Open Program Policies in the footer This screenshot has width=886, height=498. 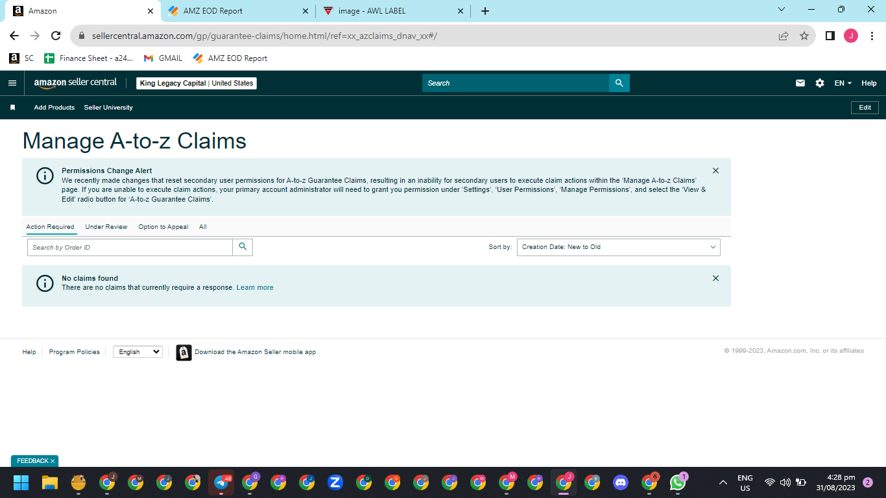75,352
